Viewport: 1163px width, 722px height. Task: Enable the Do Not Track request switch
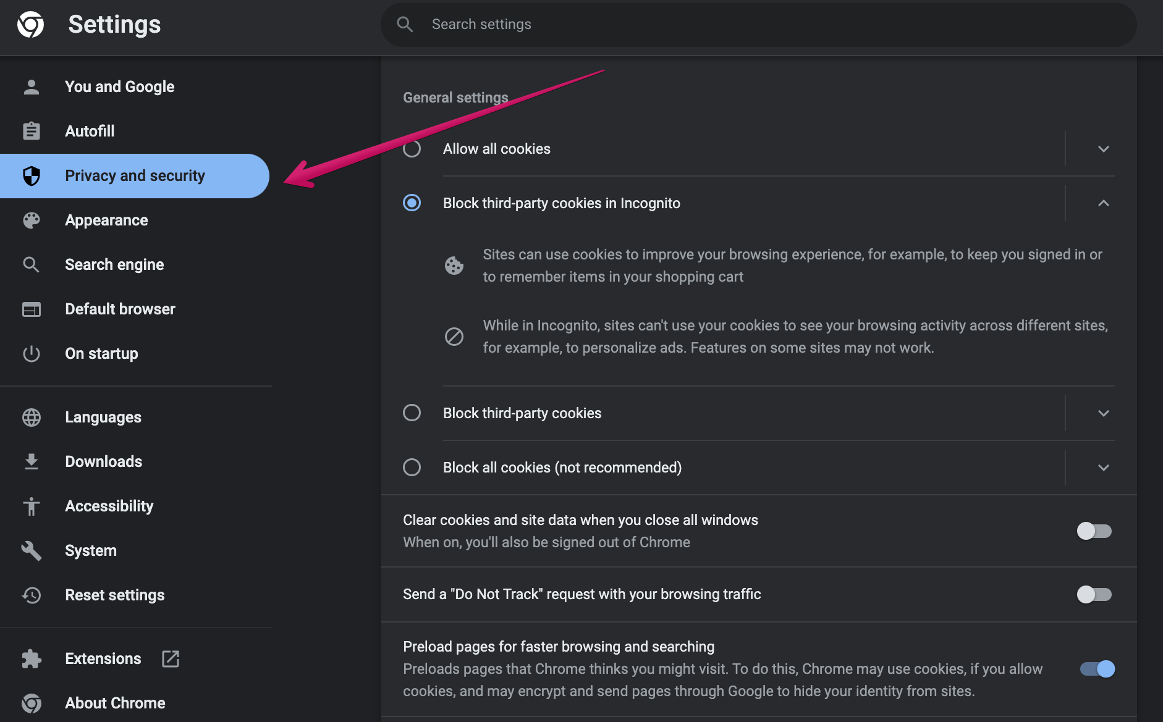(x=1094, y=595)
